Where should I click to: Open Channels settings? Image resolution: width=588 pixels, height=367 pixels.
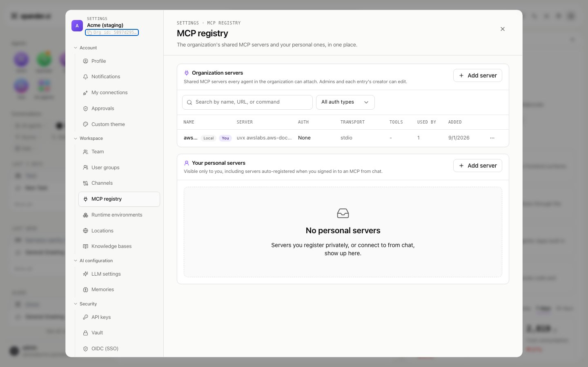119,183
